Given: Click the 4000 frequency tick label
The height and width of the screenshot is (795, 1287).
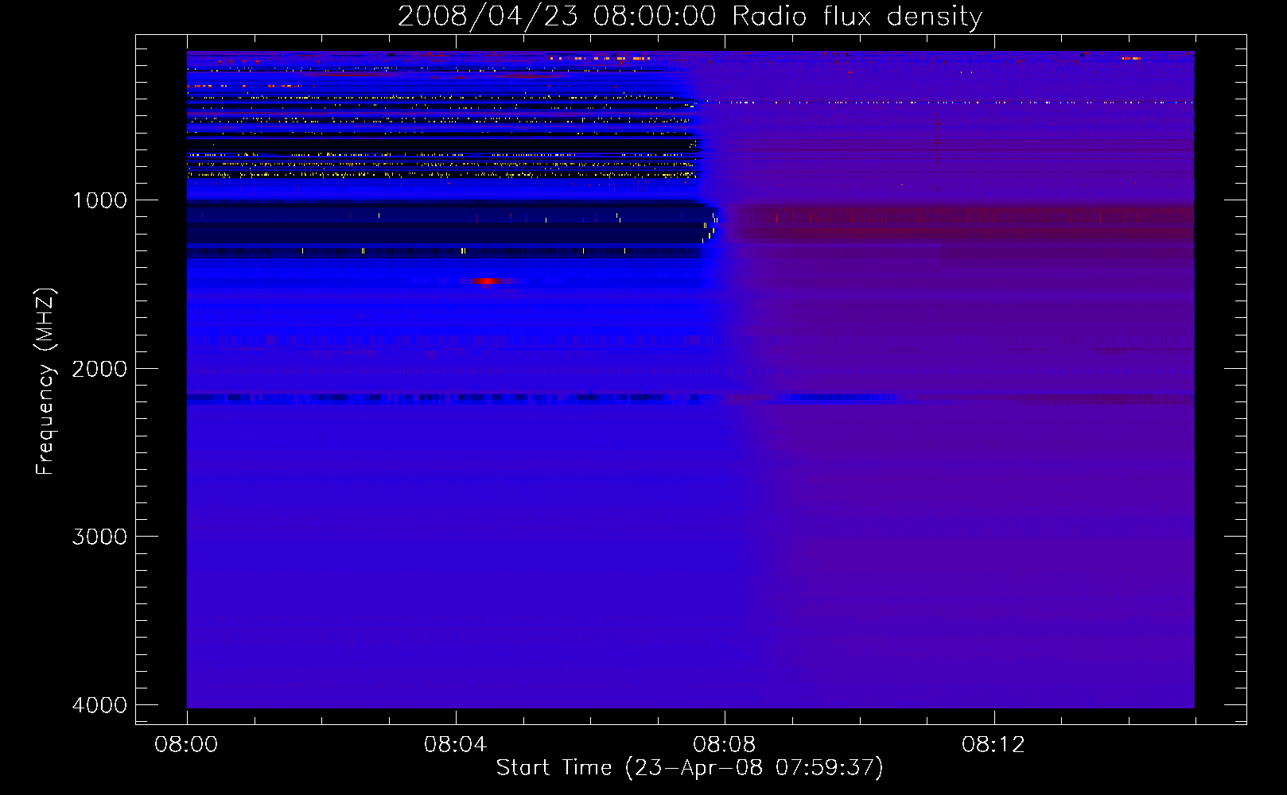Looking at the screenshot, I should pos(99,705).
